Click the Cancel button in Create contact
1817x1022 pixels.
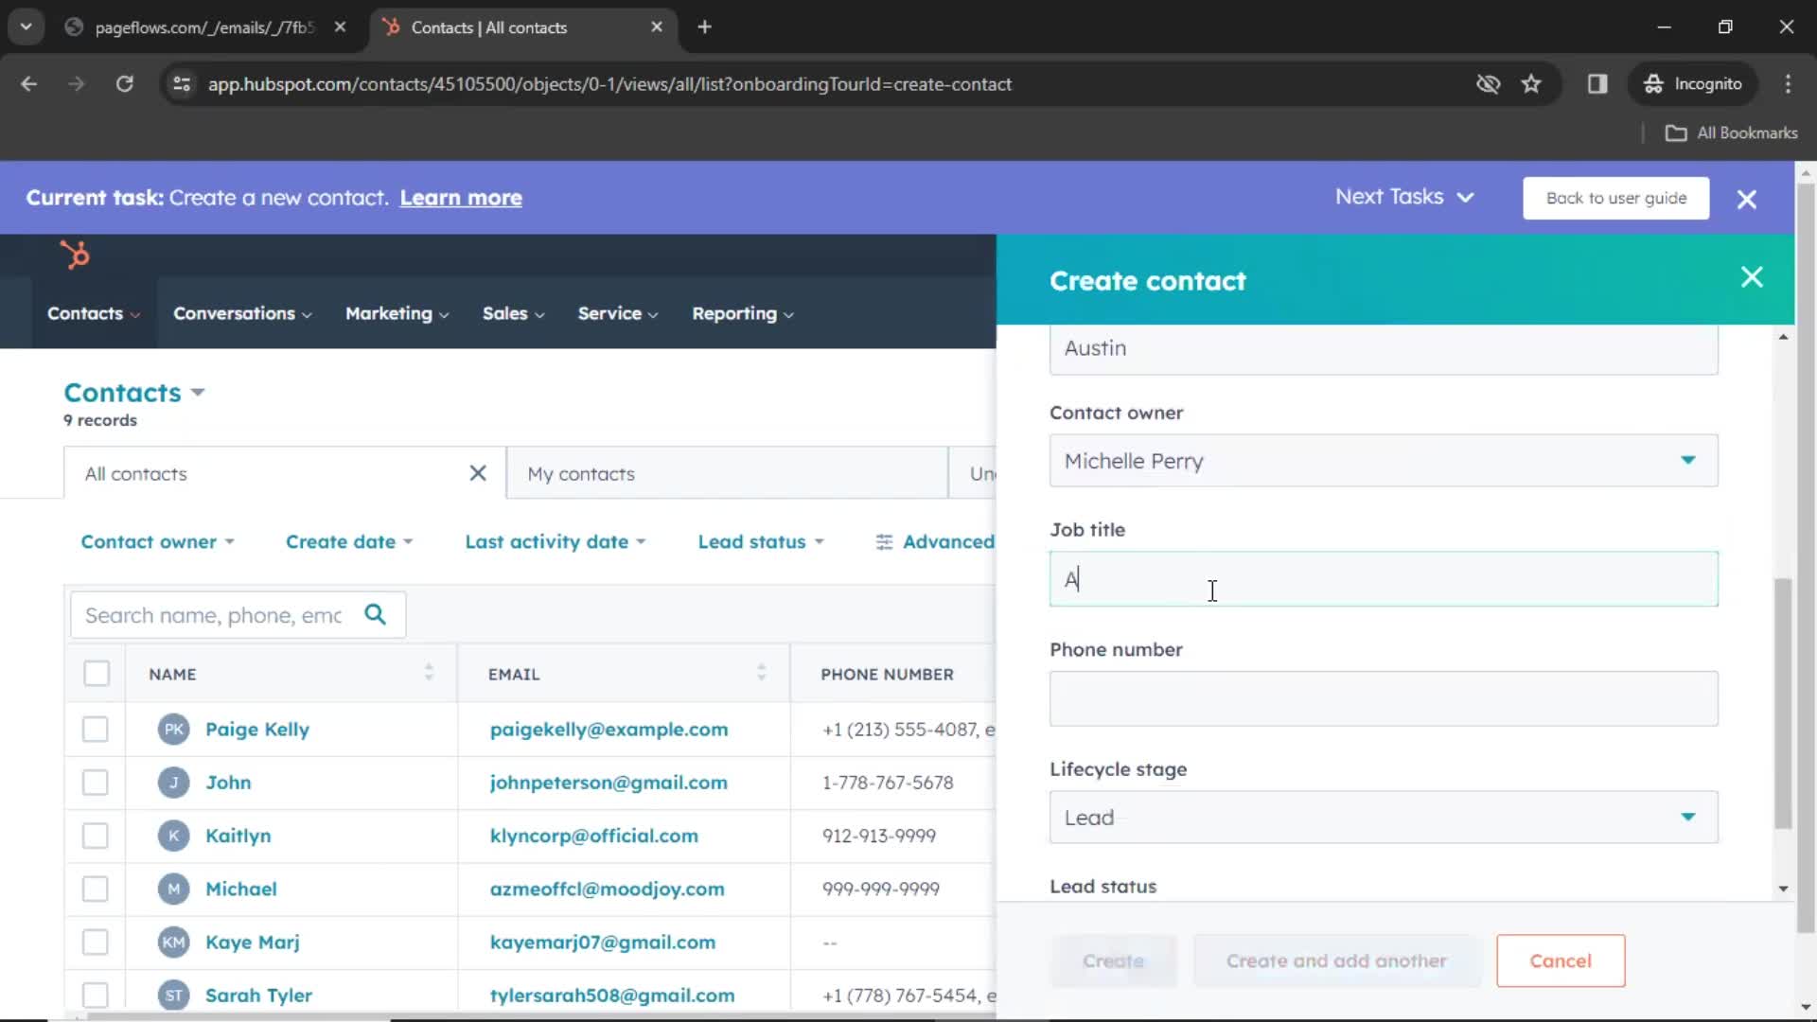tap(1561, 960)
